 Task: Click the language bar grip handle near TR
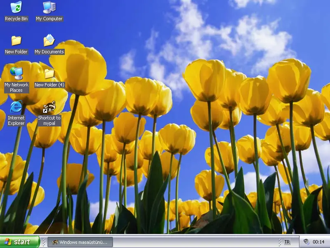coord(280,242)
